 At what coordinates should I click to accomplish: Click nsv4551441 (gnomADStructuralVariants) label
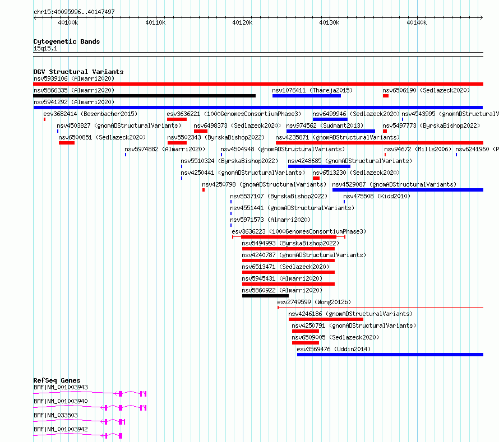(292, 208)
